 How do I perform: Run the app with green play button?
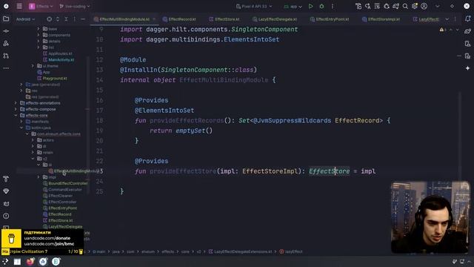click(x=310, y=6)
